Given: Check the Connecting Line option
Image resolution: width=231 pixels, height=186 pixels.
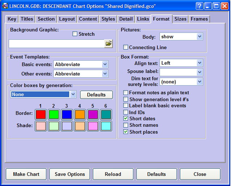Looking at the screenshot, I should [126, 47].
